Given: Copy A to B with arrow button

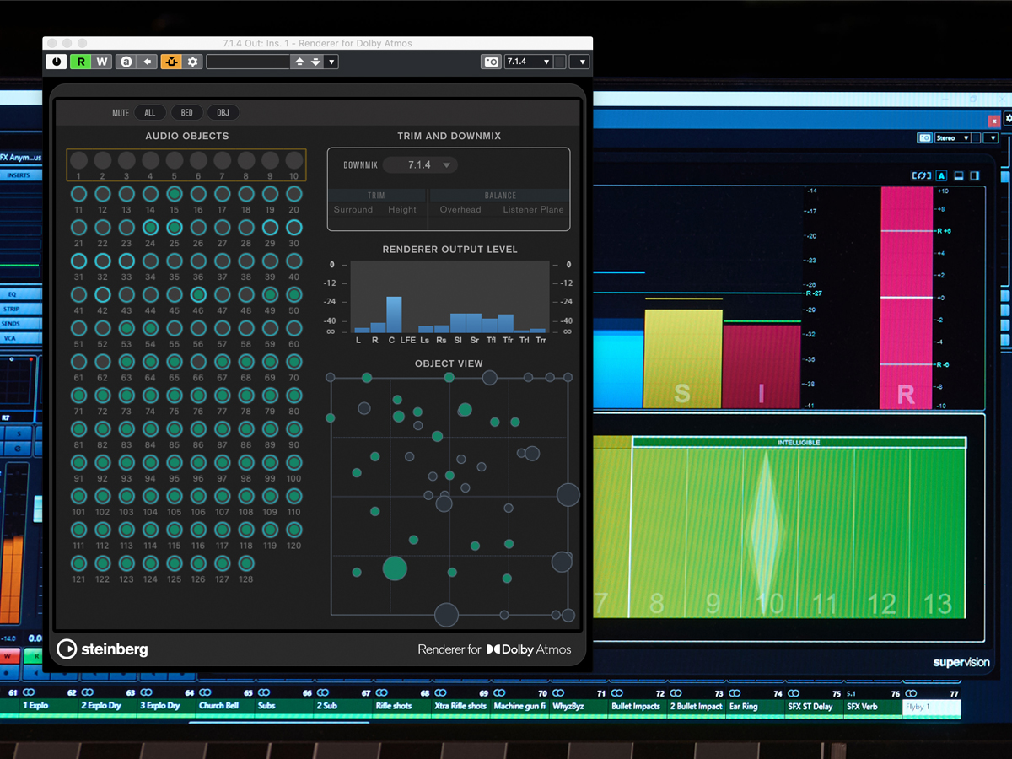Looking at the screenshot, I should point(148,62).
